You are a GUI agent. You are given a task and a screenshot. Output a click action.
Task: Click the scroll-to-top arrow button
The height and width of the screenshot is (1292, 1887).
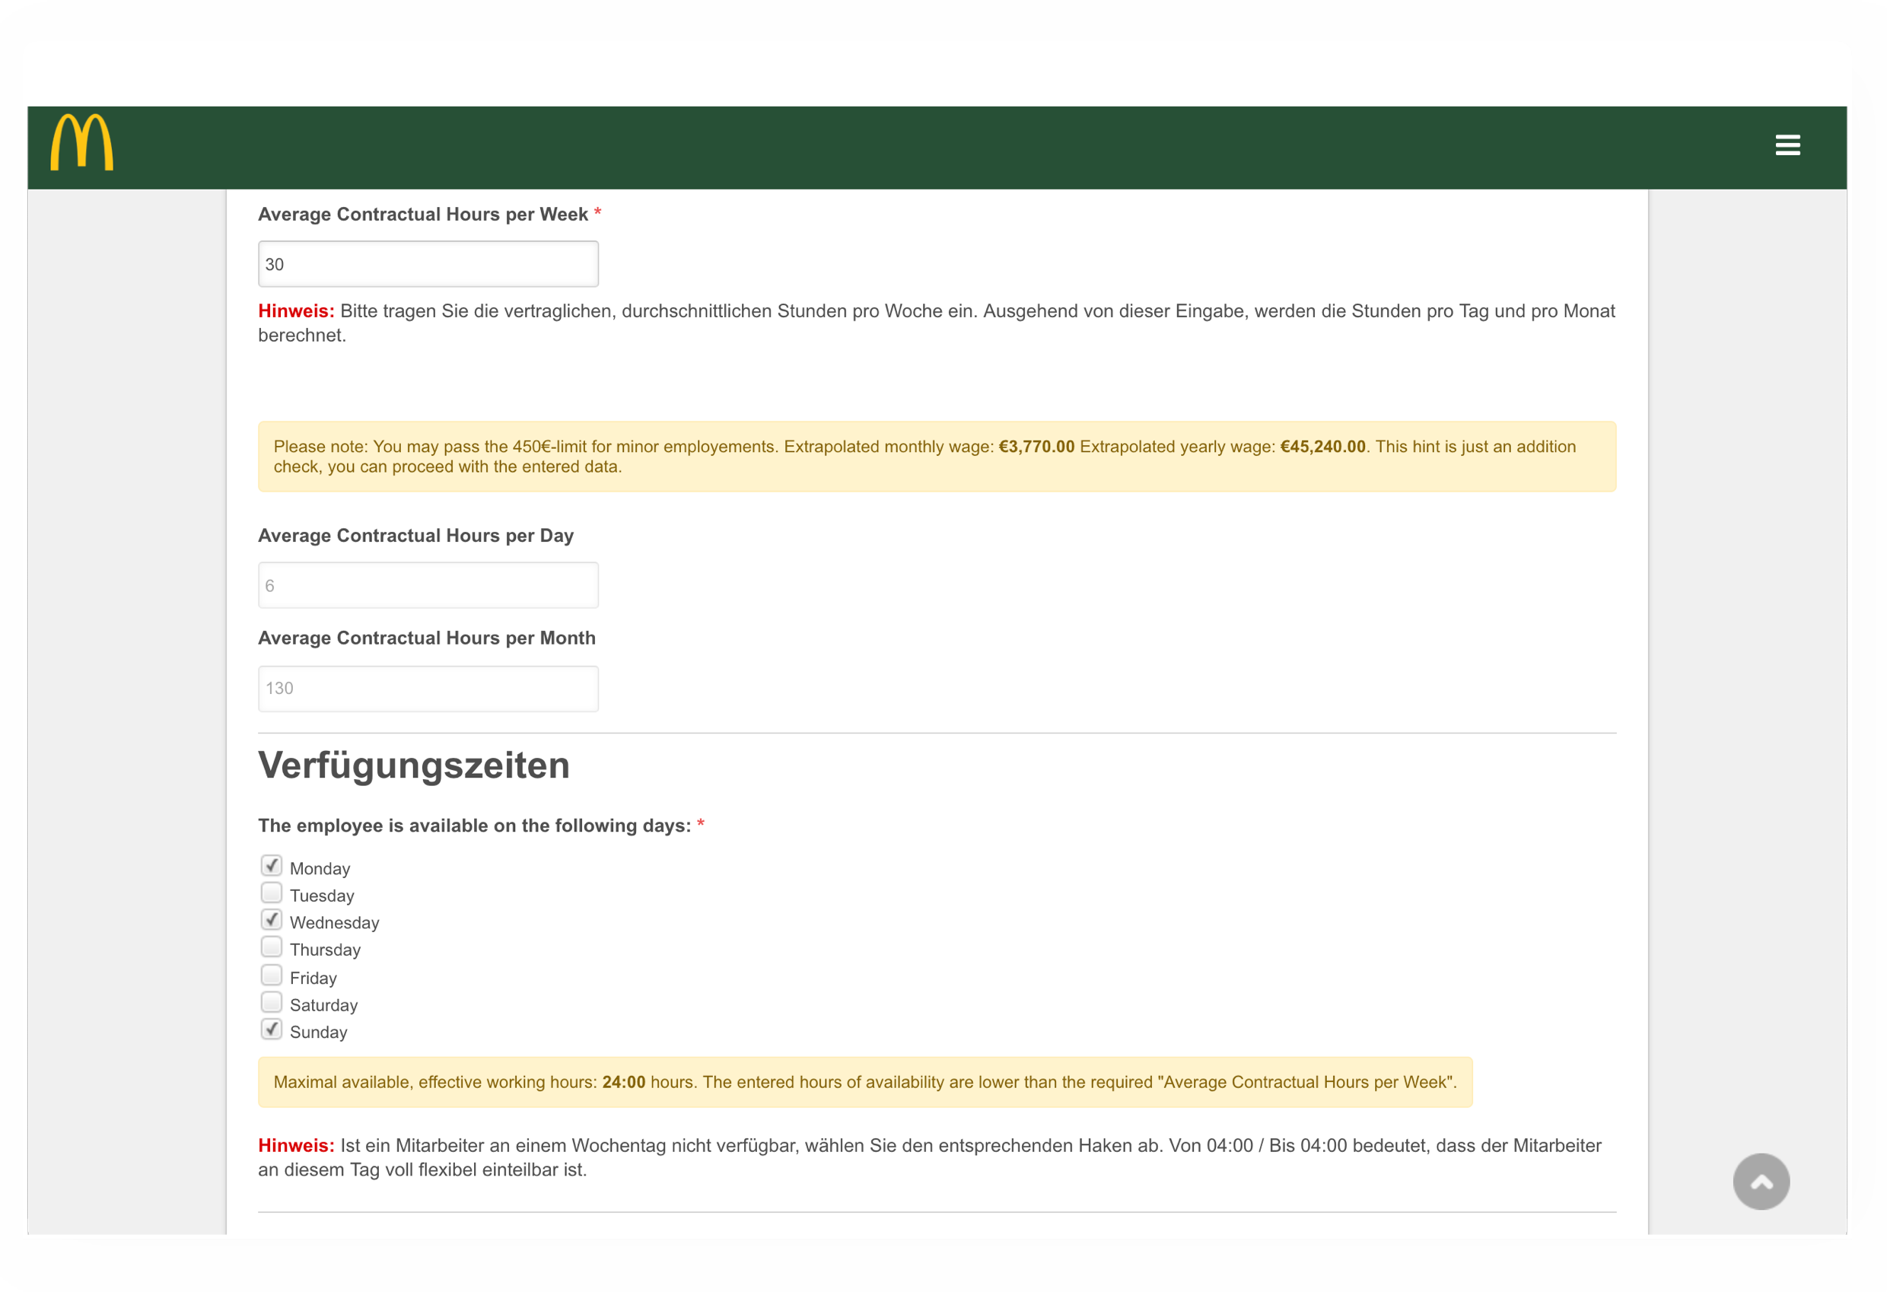click(1761, 1182)
